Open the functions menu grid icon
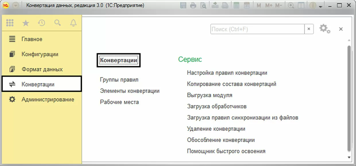356x166 pixels. point(10,23)
